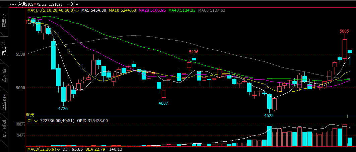Select the K线图 side tab
The height and width of the screenshot is (152, 356).
point(4,49)
